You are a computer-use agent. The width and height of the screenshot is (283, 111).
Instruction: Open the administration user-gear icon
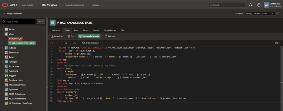(251, 5)
